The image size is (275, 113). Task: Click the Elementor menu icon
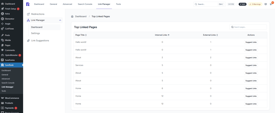[x=2, y=19]
